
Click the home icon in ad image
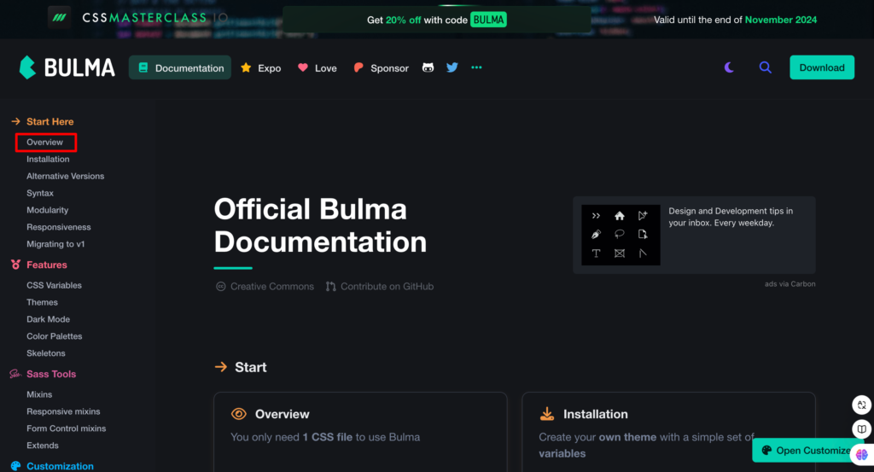click(x=620, y=216)
